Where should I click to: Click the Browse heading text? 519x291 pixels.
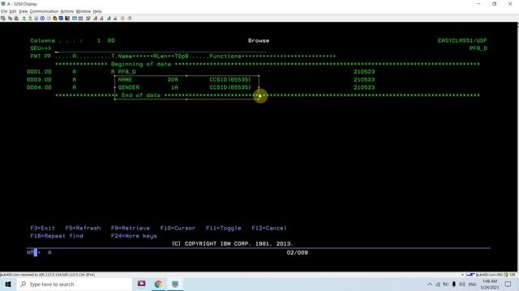pyautogui.click(x=259, y=40)
